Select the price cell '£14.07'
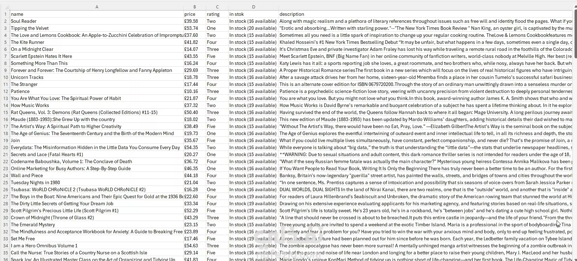 195,49
